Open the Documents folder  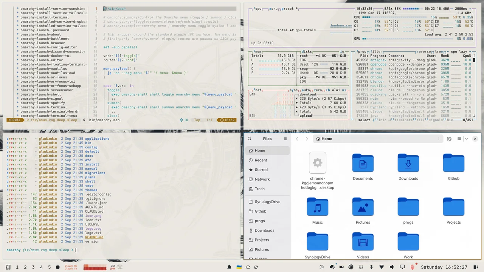click(363, 167)
